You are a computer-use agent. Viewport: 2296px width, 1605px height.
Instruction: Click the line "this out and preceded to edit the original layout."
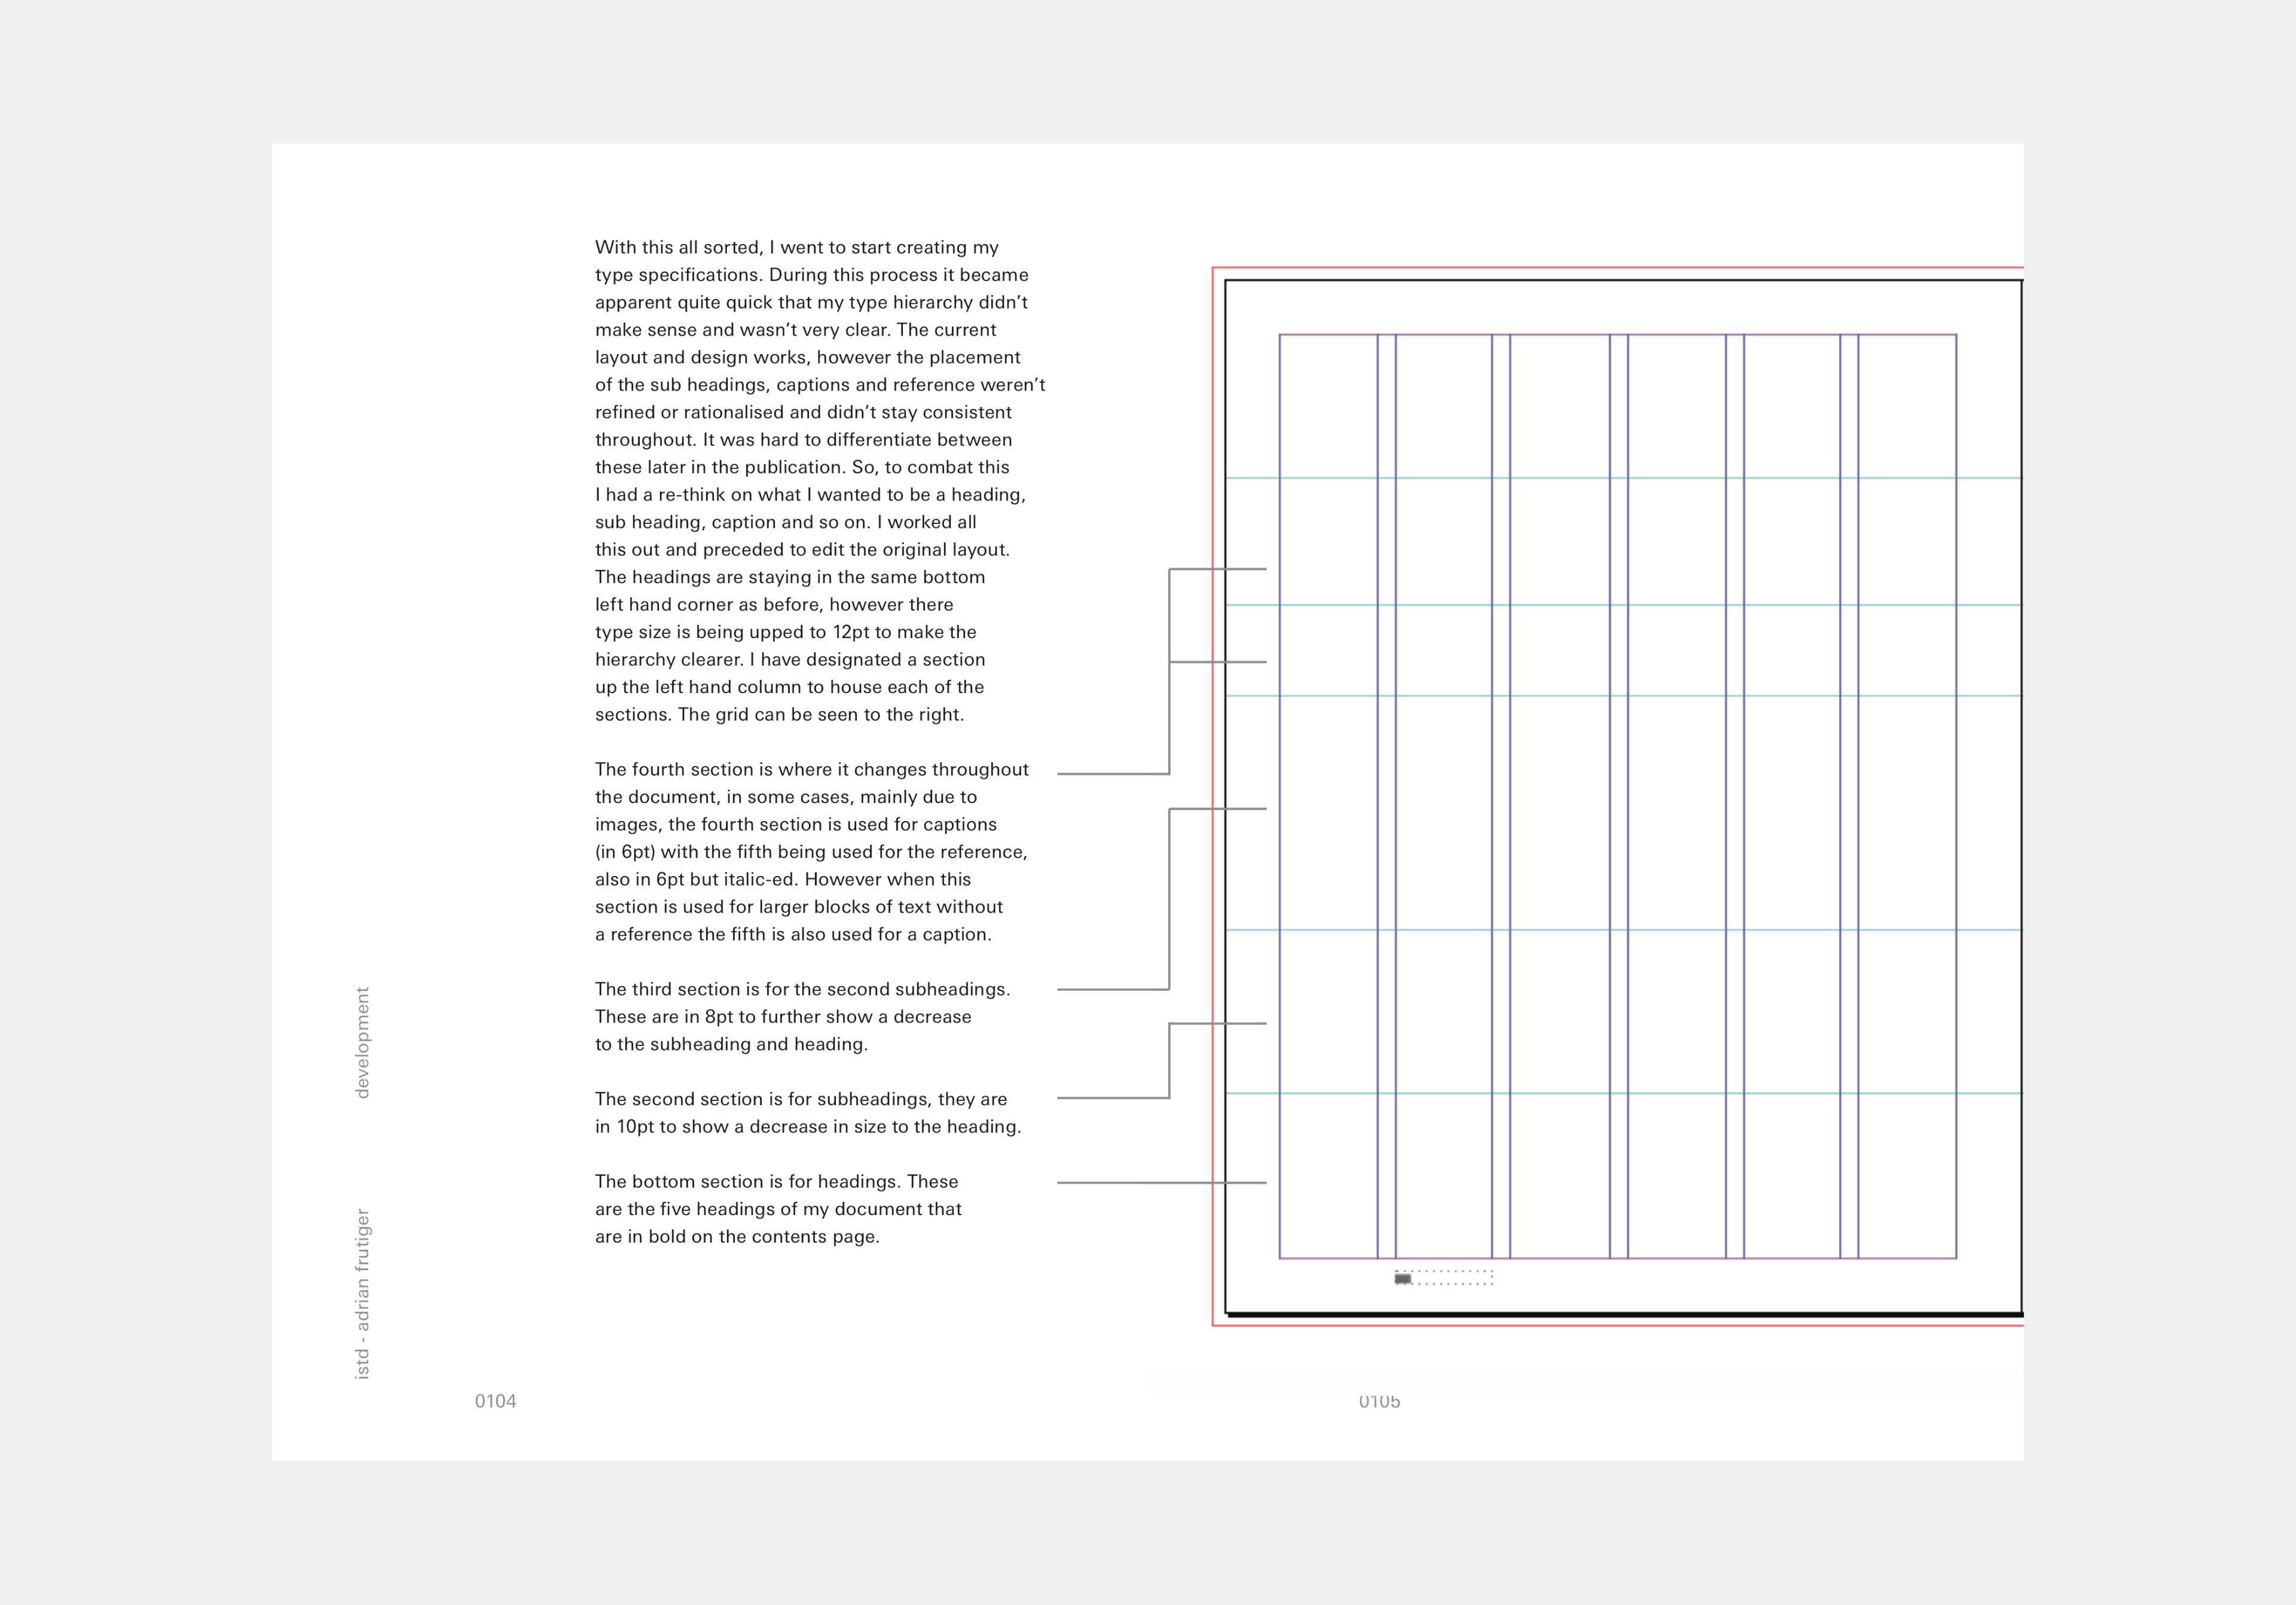803,550
